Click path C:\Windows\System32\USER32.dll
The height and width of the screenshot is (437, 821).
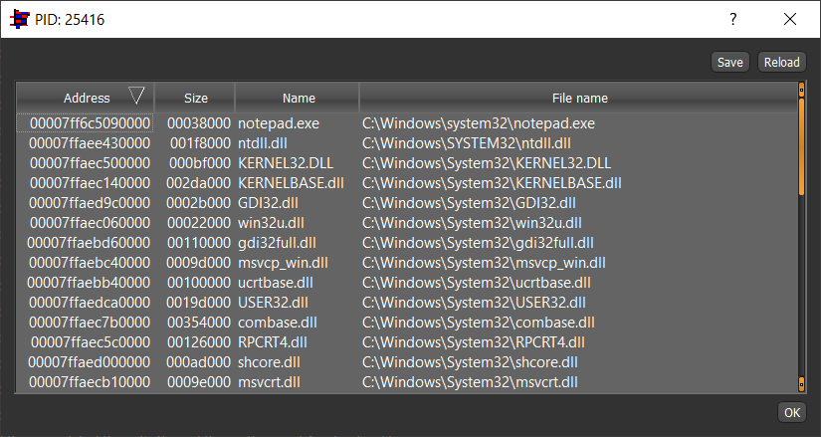(x=474, y=303)
